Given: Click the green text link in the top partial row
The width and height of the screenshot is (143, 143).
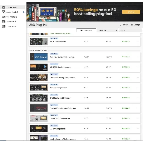Looking at the screenshot, I should pyautogui.click(x=60, y=34).
